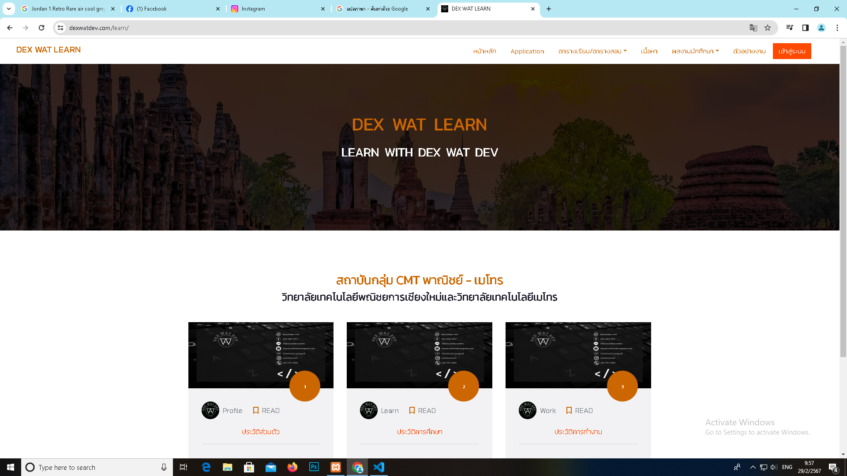Open the media control icon in Chrome toolbar

(x=790, y=28)
